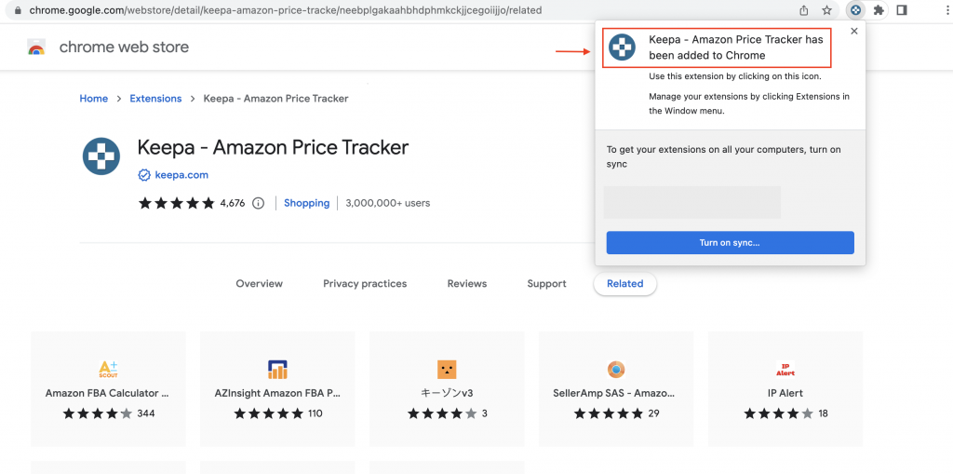This screenshot has height=474, width=953.
Task: Click the Keepa extension icon in toolbar
Action: (856, 10)
